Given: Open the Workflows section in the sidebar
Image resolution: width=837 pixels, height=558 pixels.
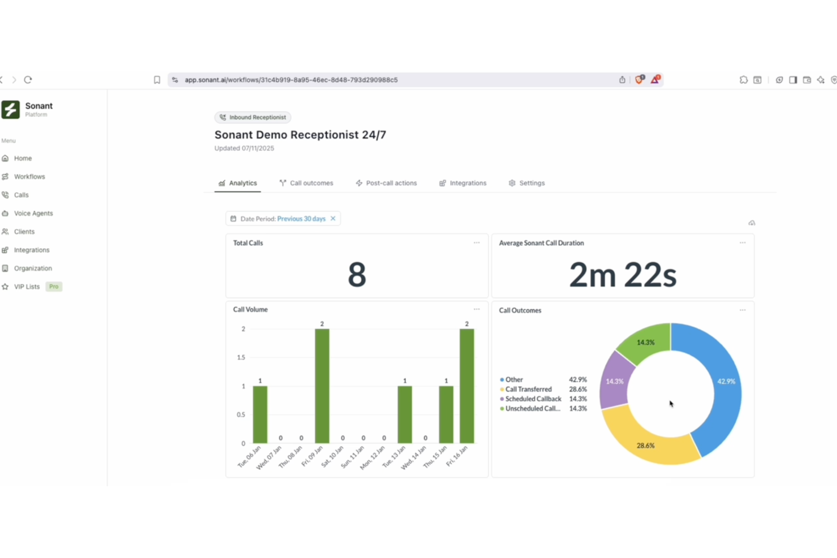Looking at the screenshot, I should tap(29, 176).
